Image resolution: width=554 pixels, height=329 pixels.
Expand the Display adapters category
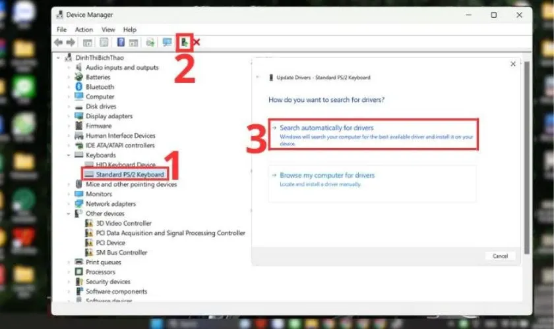coord(69,116)
